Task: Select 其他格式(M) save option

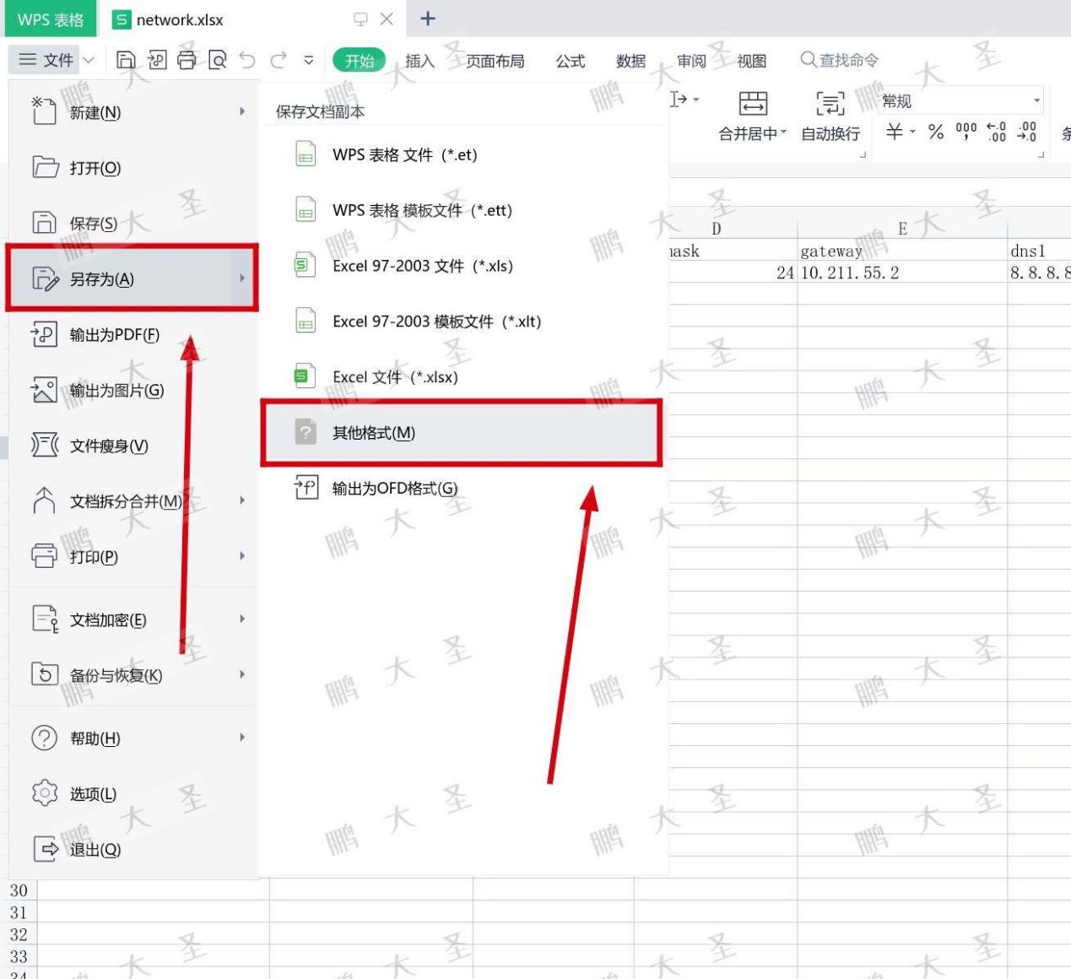Action: 462,433
